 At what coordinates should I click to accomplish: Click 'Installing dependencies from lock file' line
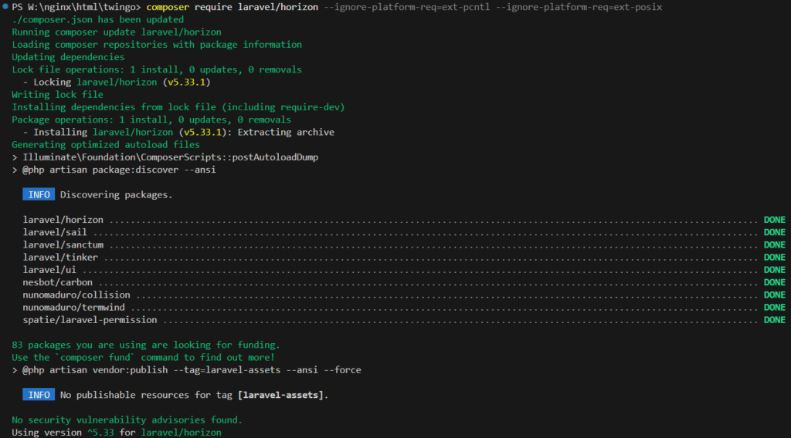coord(178,107)
